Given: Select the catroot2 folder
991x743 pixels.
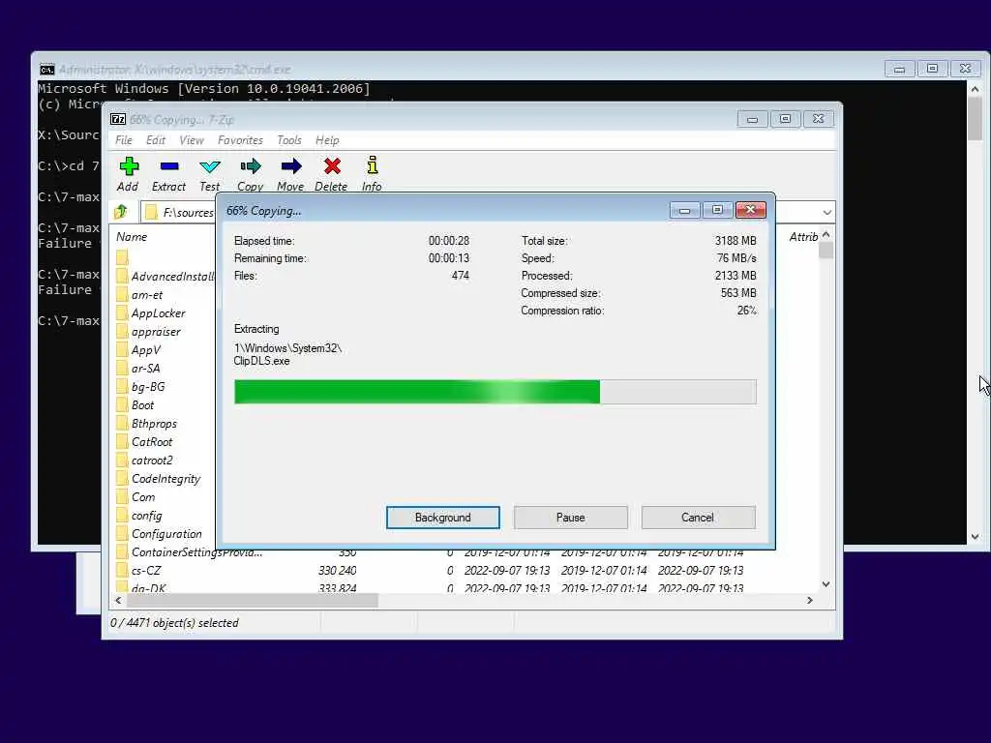Looking at the screenshot, I should tap(152, 461).
